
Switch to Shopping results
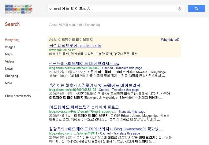point(11,76)
